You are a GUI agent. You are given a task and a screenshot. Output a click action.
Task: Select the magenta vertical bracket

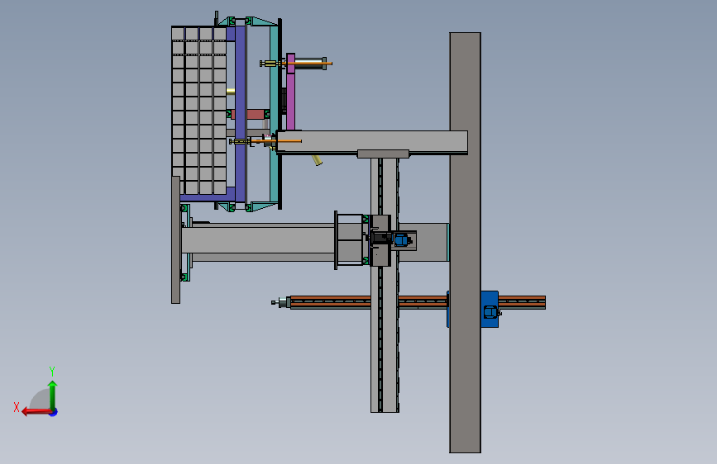point(290,92)
